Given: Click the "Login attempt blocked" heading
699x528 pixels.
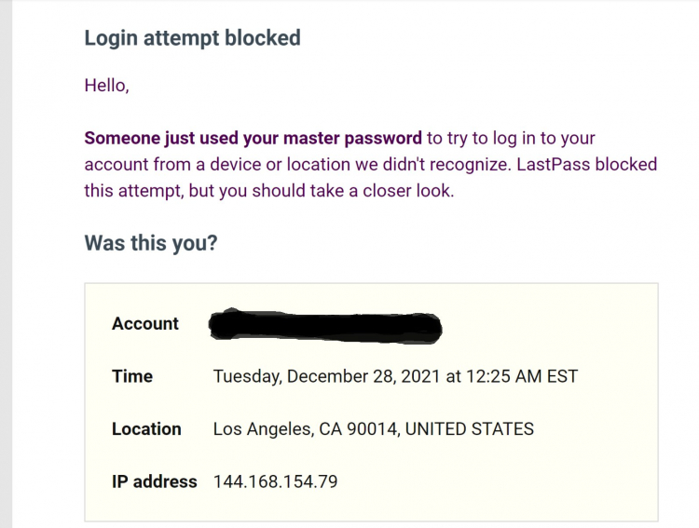Looking at the screenshot, I should 192,38.
